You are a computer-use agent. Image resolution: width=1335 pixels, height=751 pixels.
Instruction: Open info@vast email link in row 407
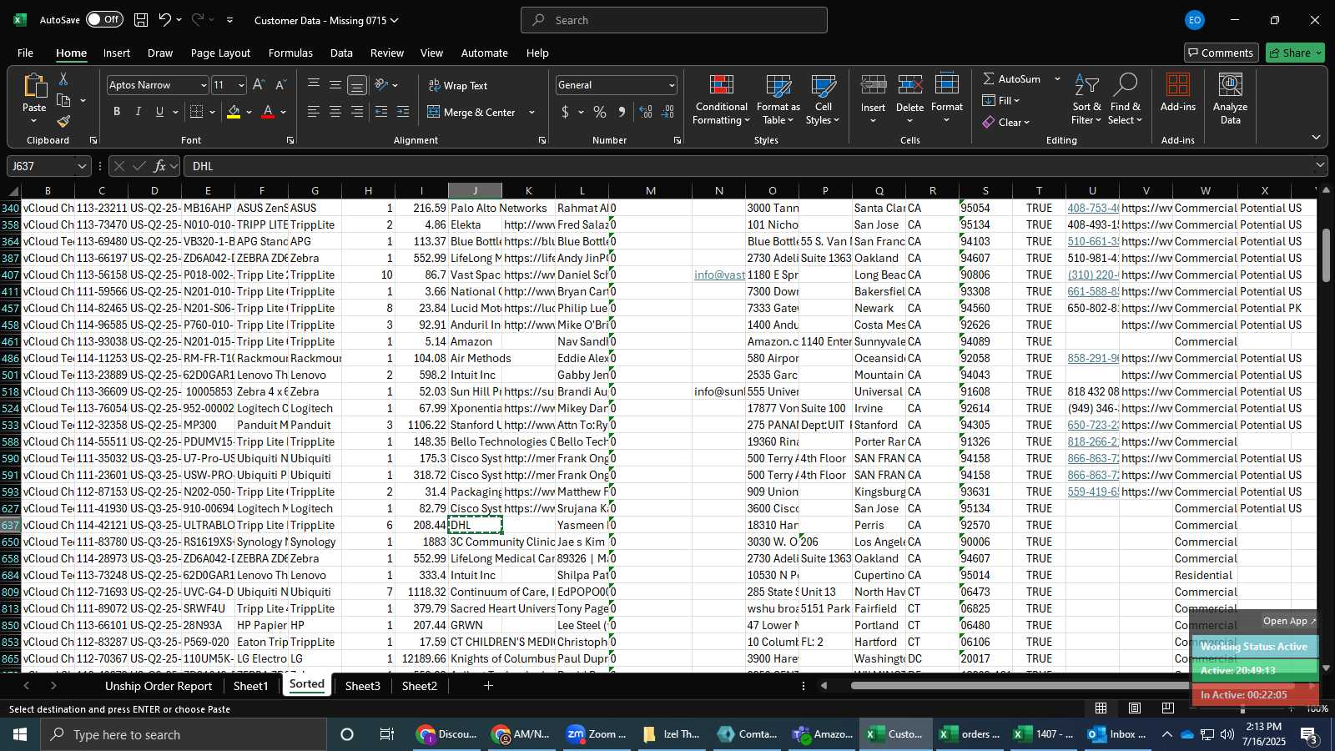point(719,275)
